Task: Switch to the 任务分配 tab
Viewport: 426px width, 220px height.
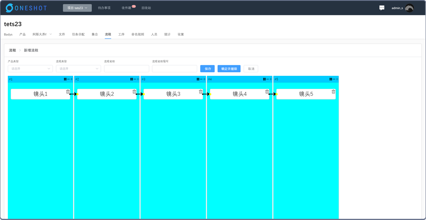Action: (x=78, y=35)
